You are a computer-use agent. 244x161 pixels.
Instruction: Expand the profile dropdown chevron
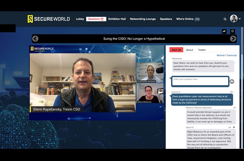point(240,19)
